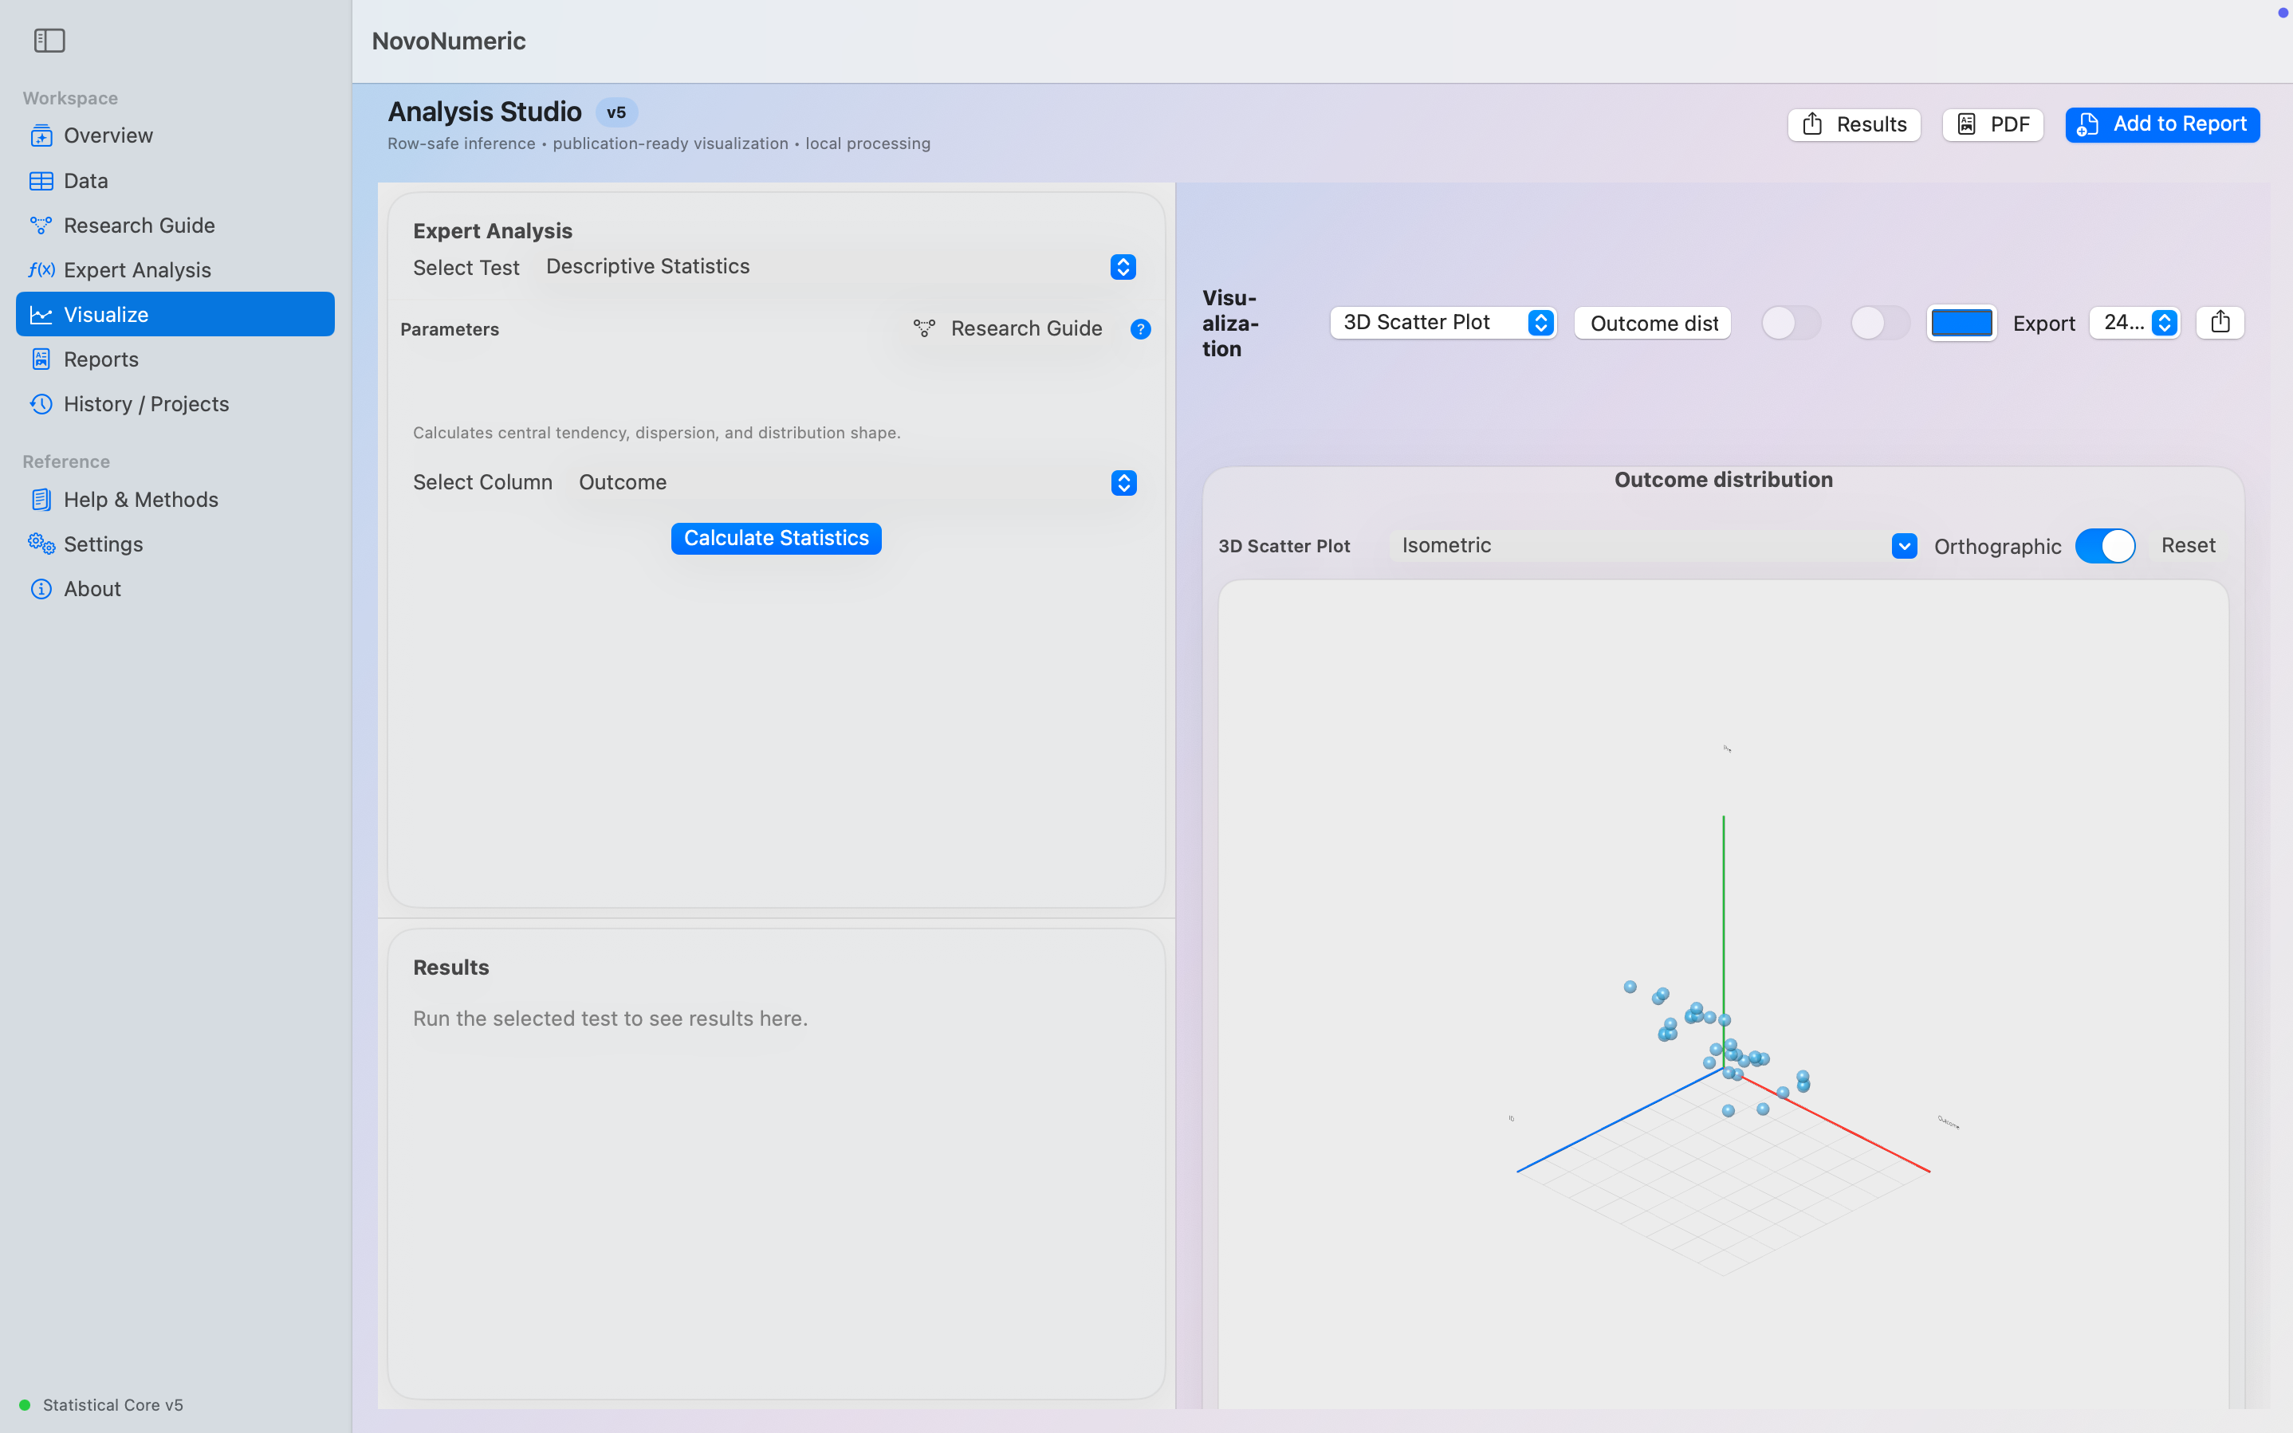Click the Data table icon in the sidebar

coord(41,180)
